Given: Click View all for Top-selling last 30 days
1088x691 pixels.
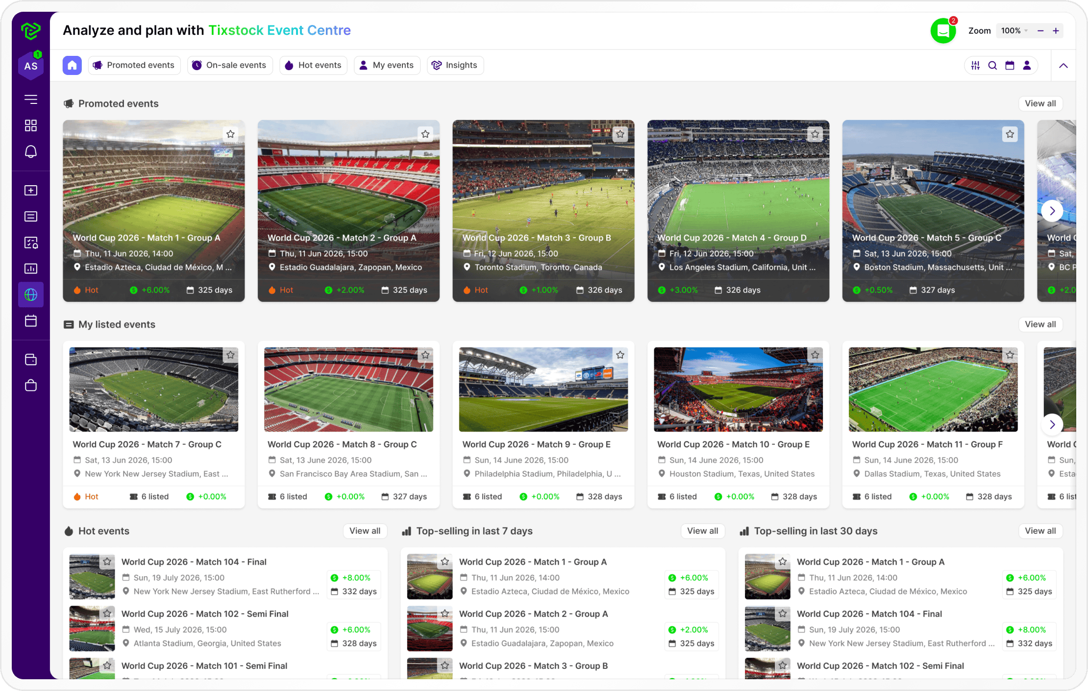Looking at the screenshot, I should coord(1040,531).
